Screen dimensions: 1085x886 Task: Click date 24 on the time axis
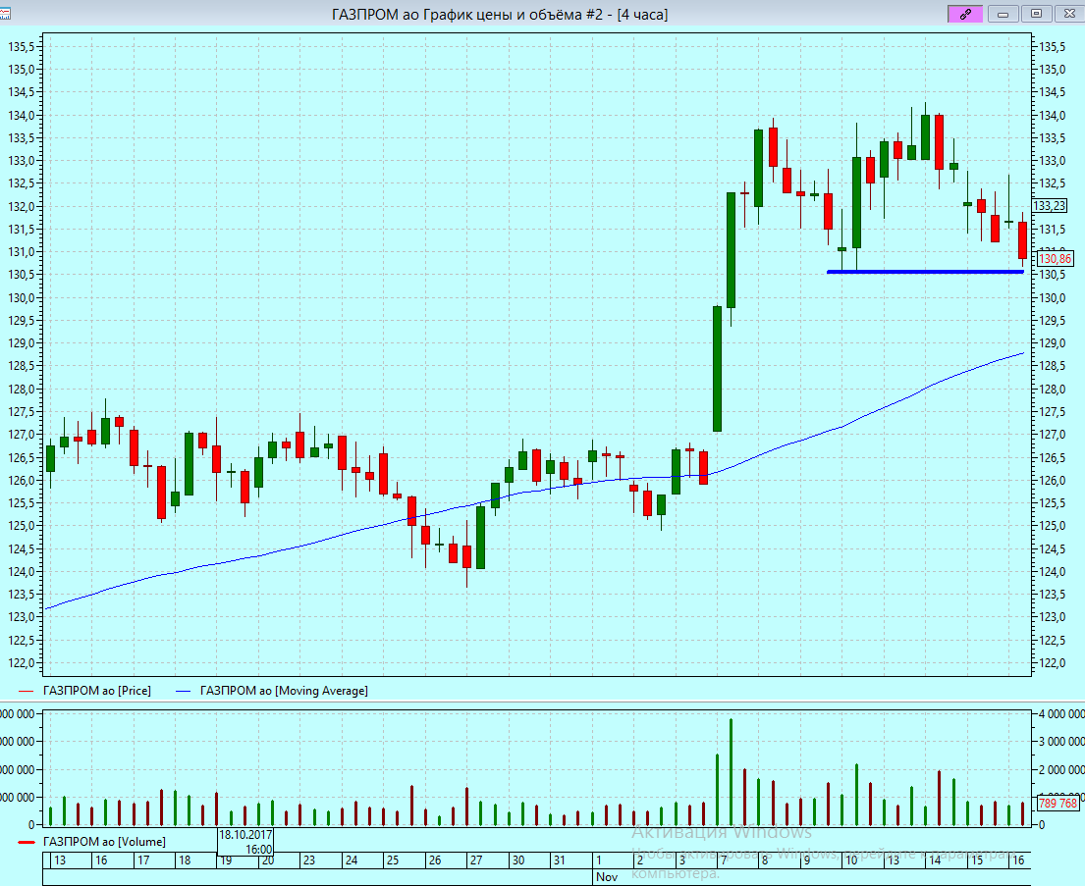tap(352, 860)
